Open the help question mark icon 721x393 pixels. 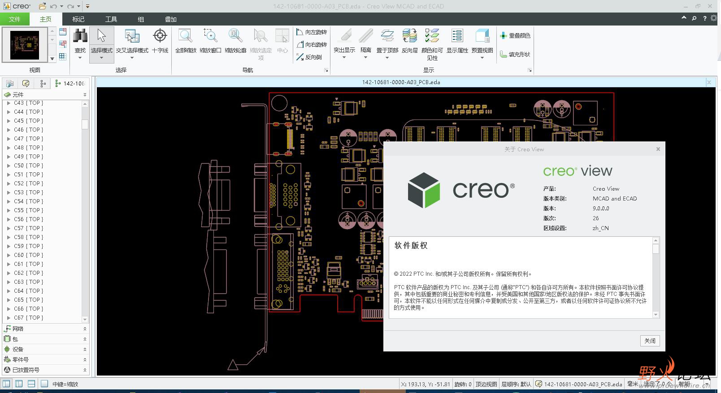click(704, 18)
